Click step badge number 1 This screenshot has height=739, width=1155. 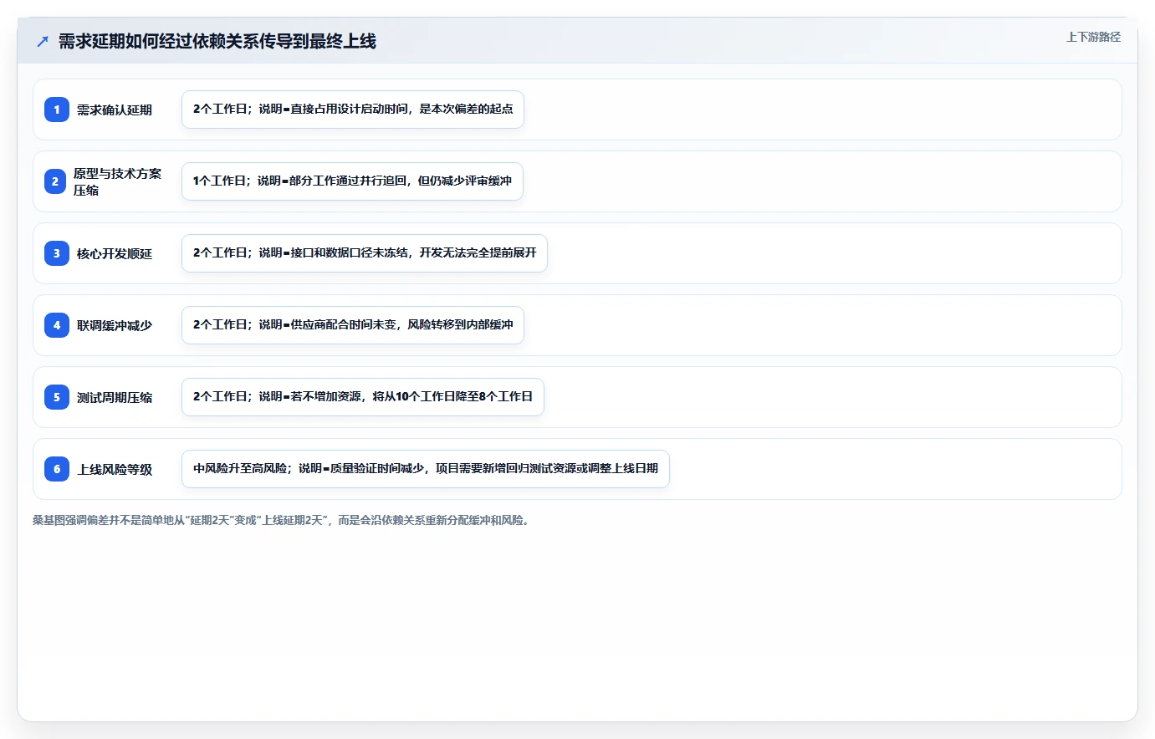coord(57,110)
